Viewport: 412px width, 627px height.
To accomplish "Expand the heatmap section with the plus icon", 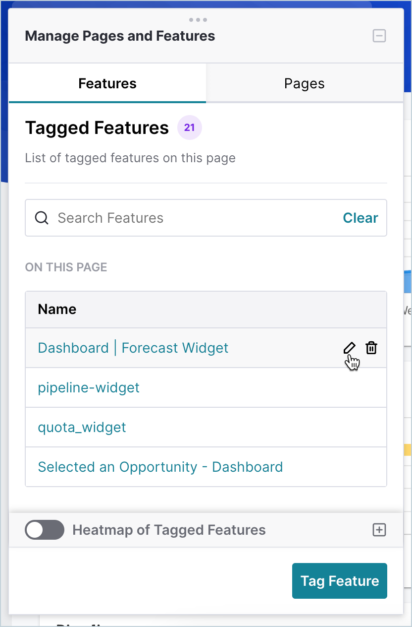I will coord(379,530).
